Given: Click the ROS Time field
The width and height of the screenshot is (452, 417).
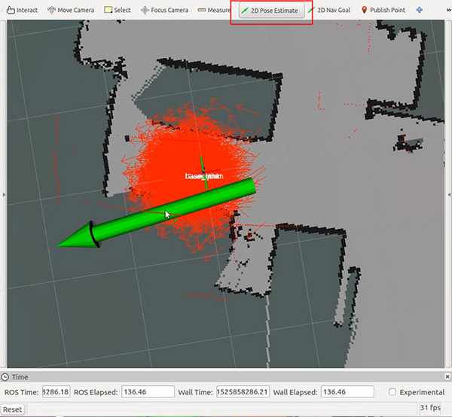Looking at the screenshot, I should click(x=56, y=392).
